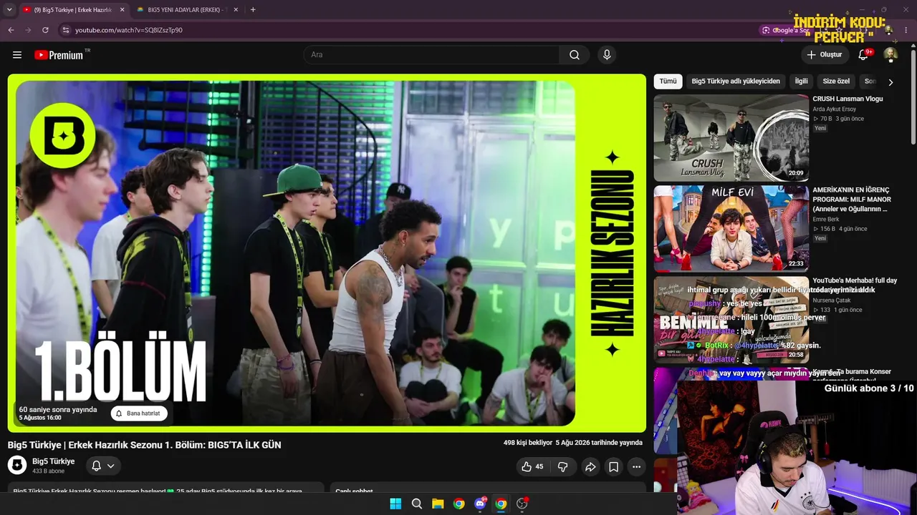Save the video with the bookmark icon

click(x=614, y=466)
